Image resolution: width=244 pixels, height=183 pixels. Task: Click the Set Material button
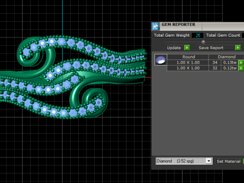(x=228, y=161)
